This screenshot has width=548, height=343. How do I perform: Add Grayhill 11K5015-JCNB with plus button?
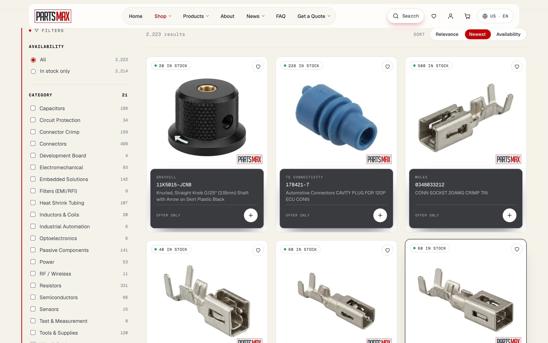point(251,215)
